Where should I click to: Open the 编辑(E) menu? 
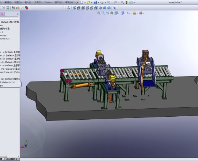coord(8,2)
